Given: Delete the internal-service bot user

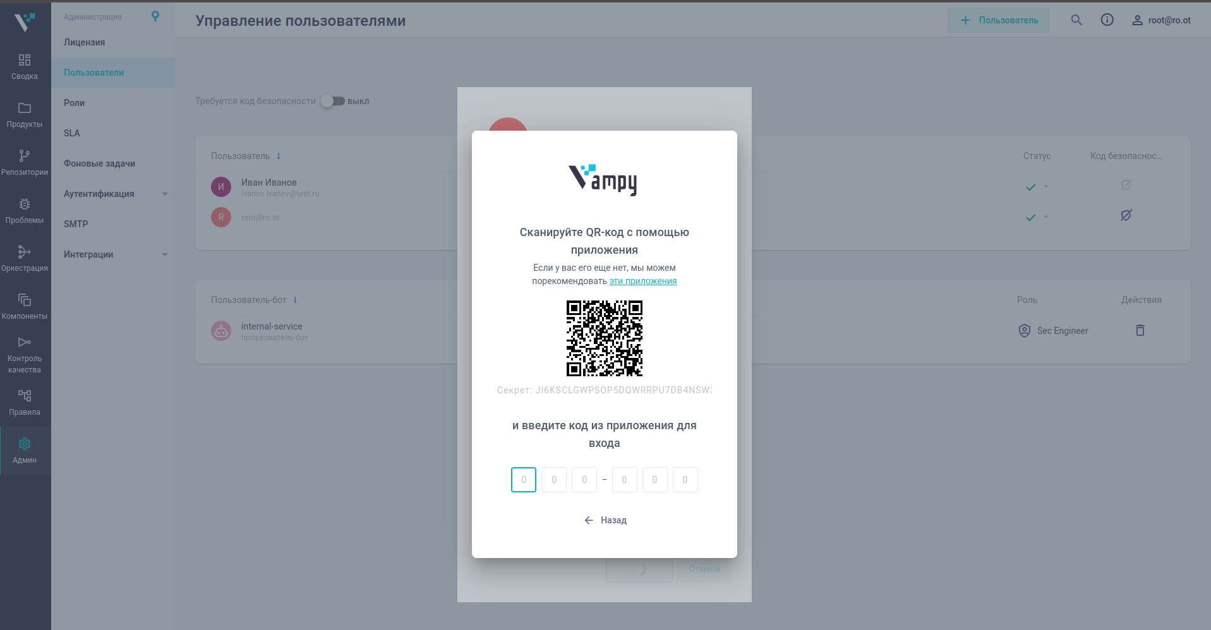Looking at the screenshot, I should coord(1140,330).
